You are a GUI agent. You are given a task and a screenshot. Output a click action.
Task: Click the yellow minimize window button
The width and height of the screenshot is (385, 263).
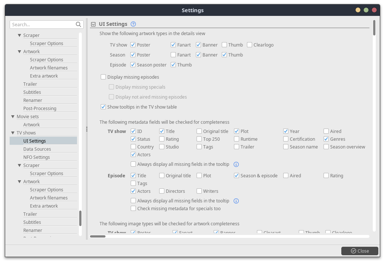tap(358, 10)
